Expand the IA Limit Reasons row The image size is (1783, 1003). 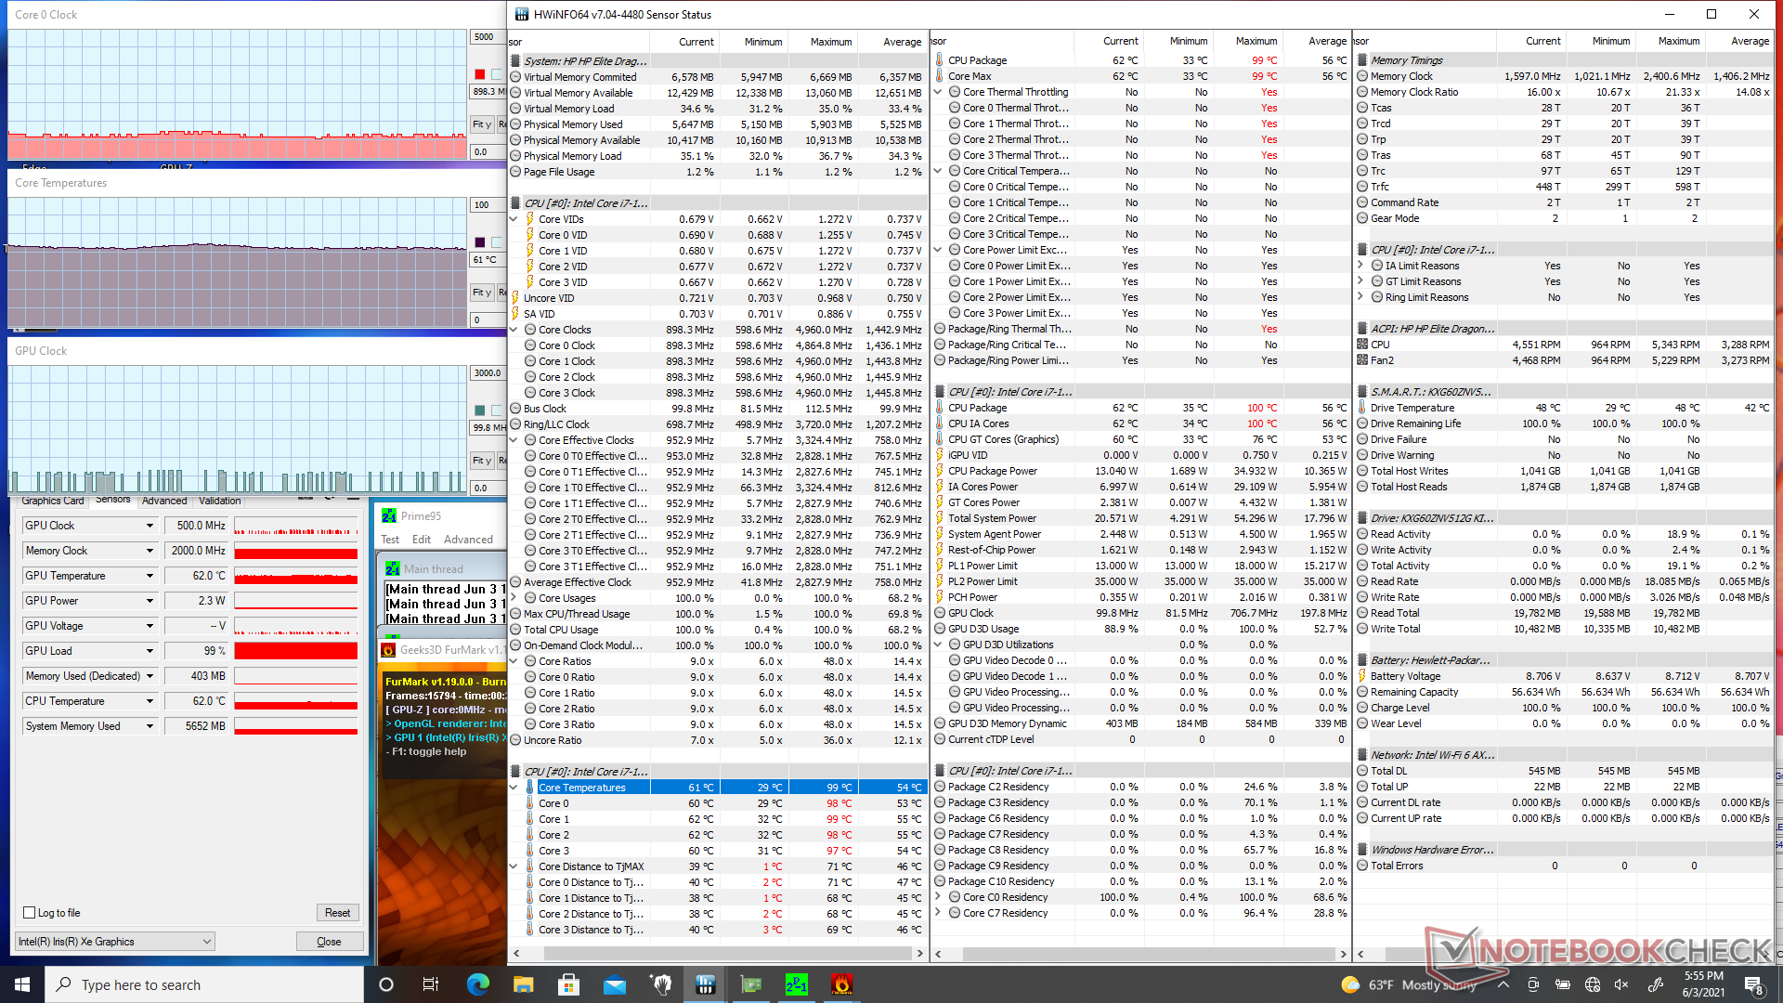[1360, 266]
